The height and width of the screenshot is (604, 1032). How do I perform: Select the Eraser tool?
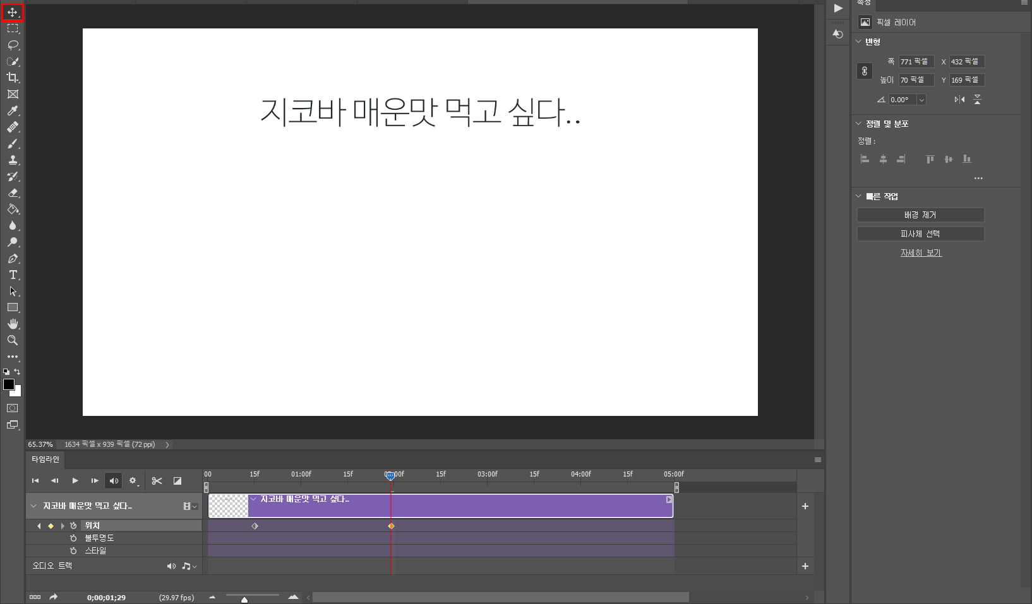click(13, 192)
